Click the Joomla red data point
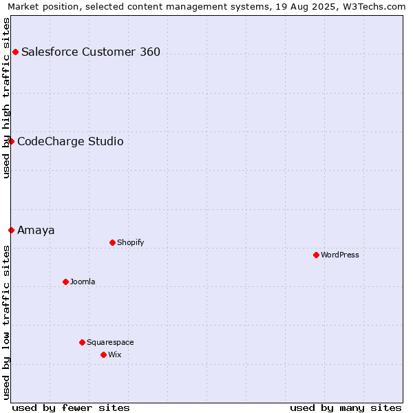 pos(66,282)
